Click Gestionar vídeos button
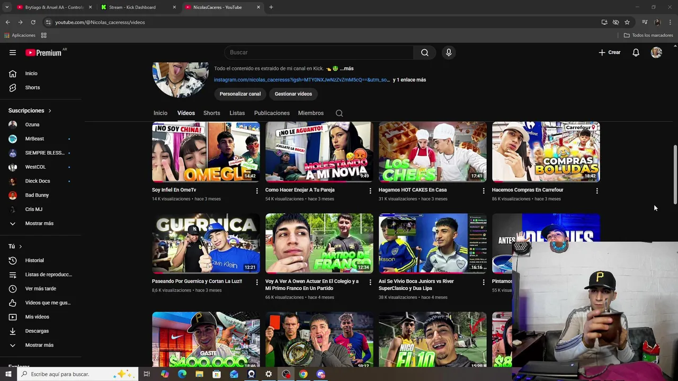The width and height of the screenshot is (678, 381). (293, 94)
